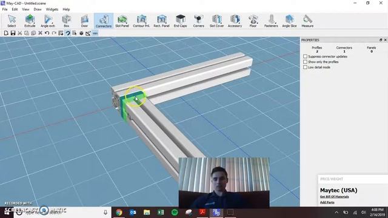Screen dimensions: 388x218
Task: Click the Connectors tool
Action: (x=104, y=21)
